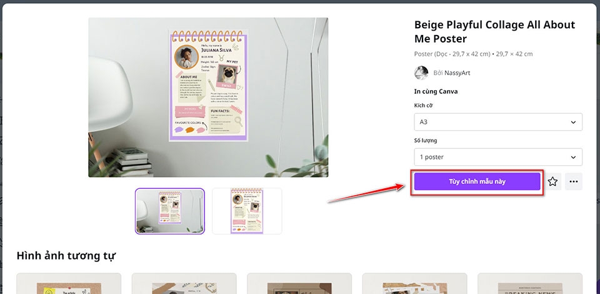The height and width of the screenshot is (294, 600).
Task: Click the large poster preview image
Action: [x=208, y=97]
